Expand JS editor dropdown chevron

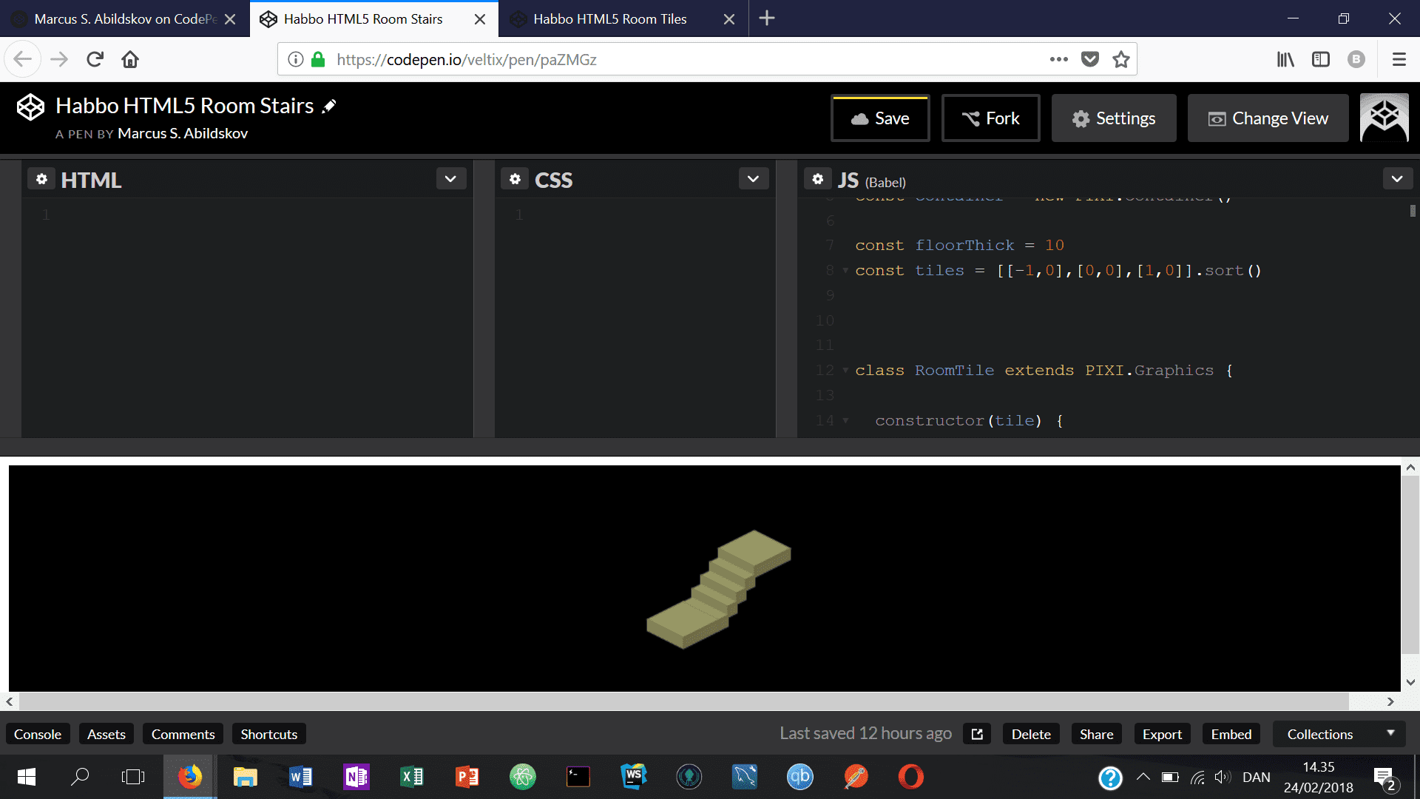tap(1397, 179)
